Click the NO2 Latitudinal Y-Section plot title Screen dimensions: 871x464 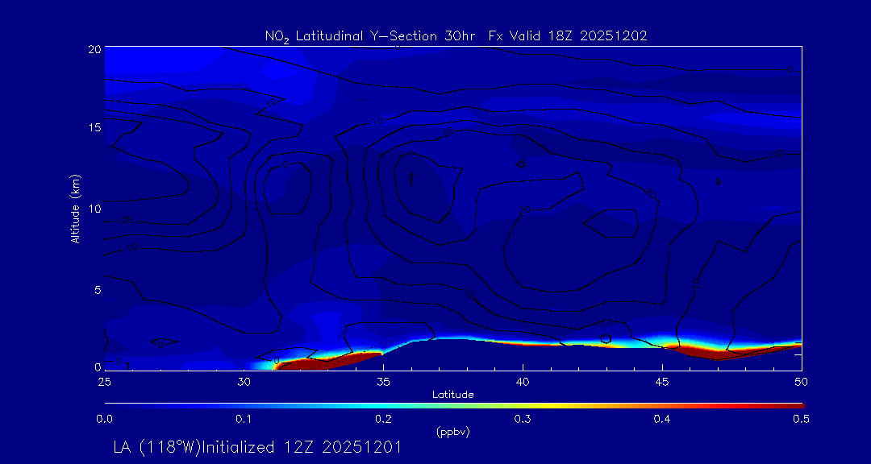456,35
